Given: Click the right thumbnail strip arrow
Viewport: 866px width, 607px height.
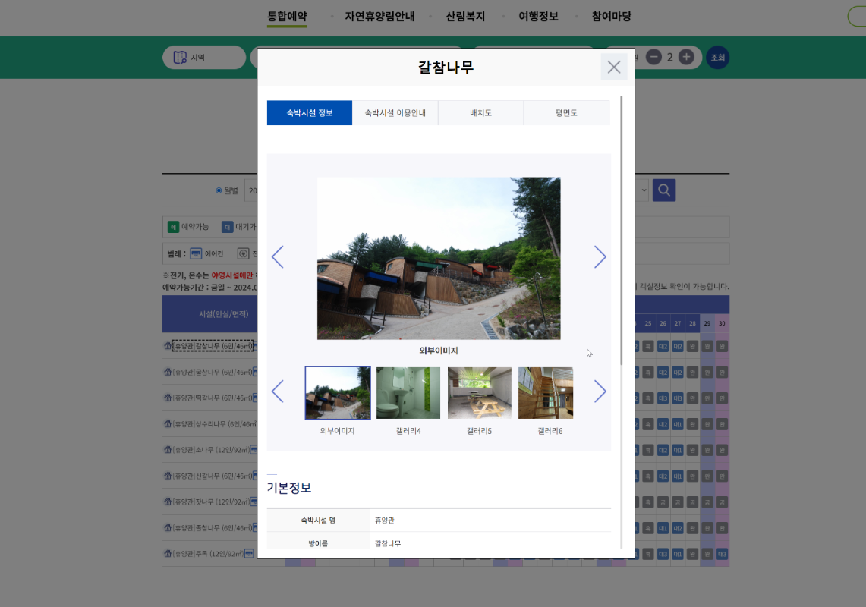Looking at the screenshot, I should point(600,392).
